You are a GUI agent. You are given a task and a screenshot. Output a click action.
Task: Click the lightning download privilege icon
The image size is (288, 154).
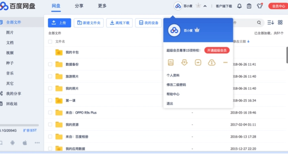point(184,62)
